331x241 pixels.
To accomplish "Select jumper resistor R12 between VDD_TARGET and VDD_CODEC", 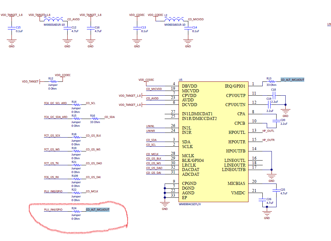I will click(x=52, y=81).
